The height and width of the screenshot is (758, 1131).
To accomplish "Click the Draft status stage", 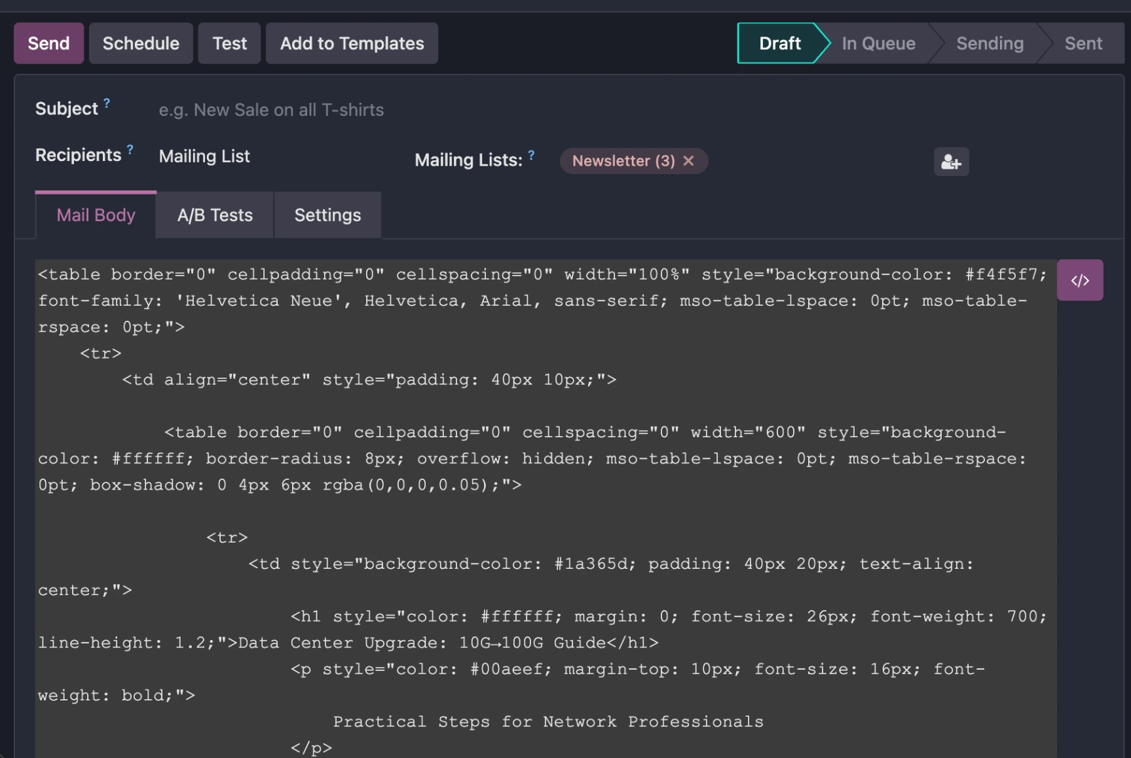I will (x=779, y=43).
